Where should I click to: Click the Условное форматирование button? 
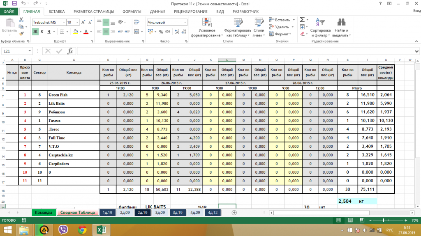[207, 27]
